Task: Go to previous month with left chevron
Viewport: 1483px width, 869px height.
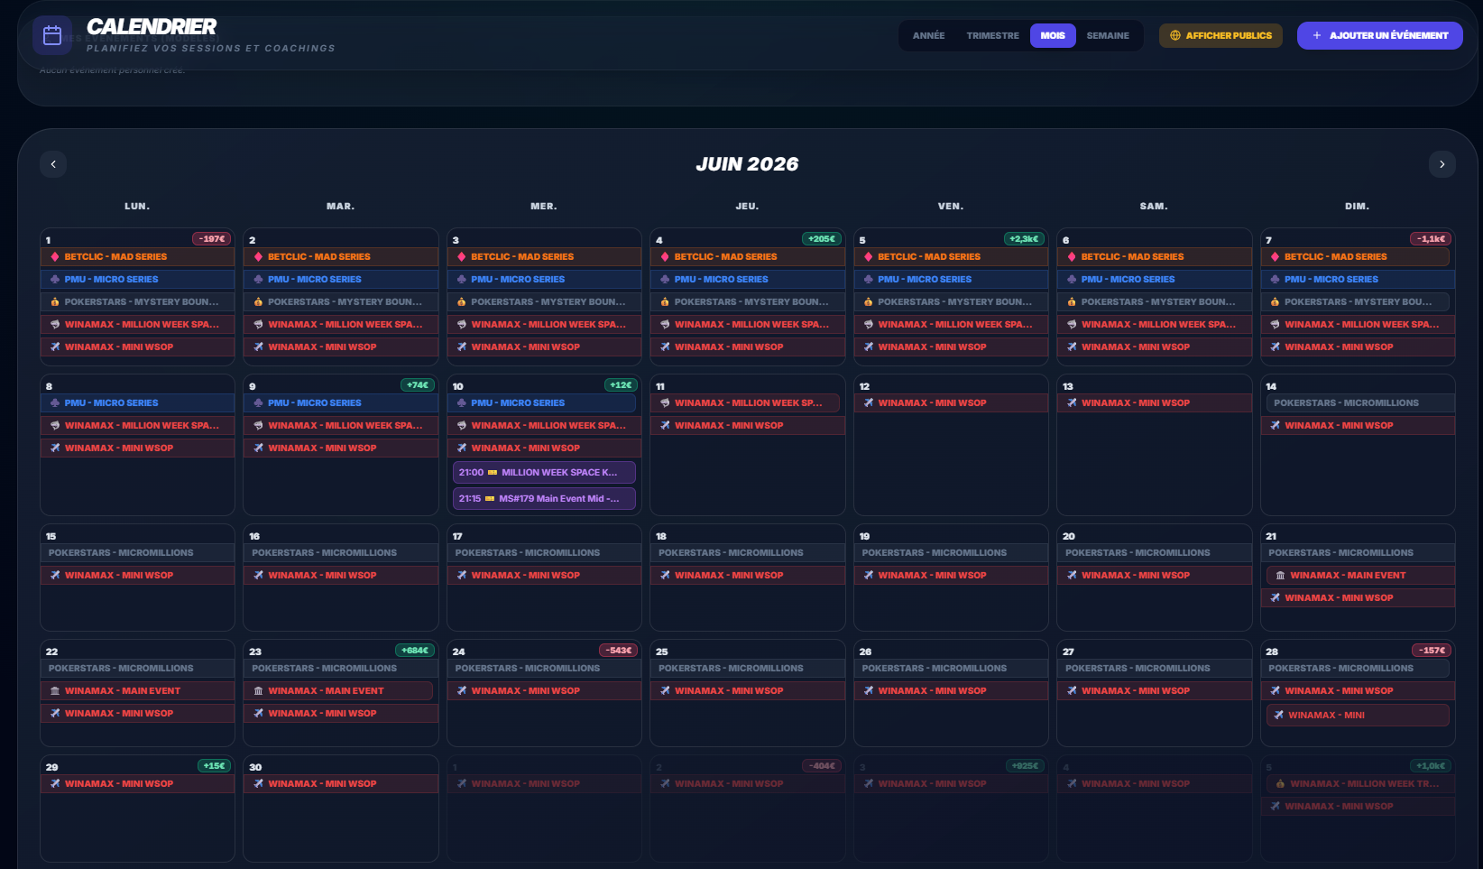Action: (53, 164)
